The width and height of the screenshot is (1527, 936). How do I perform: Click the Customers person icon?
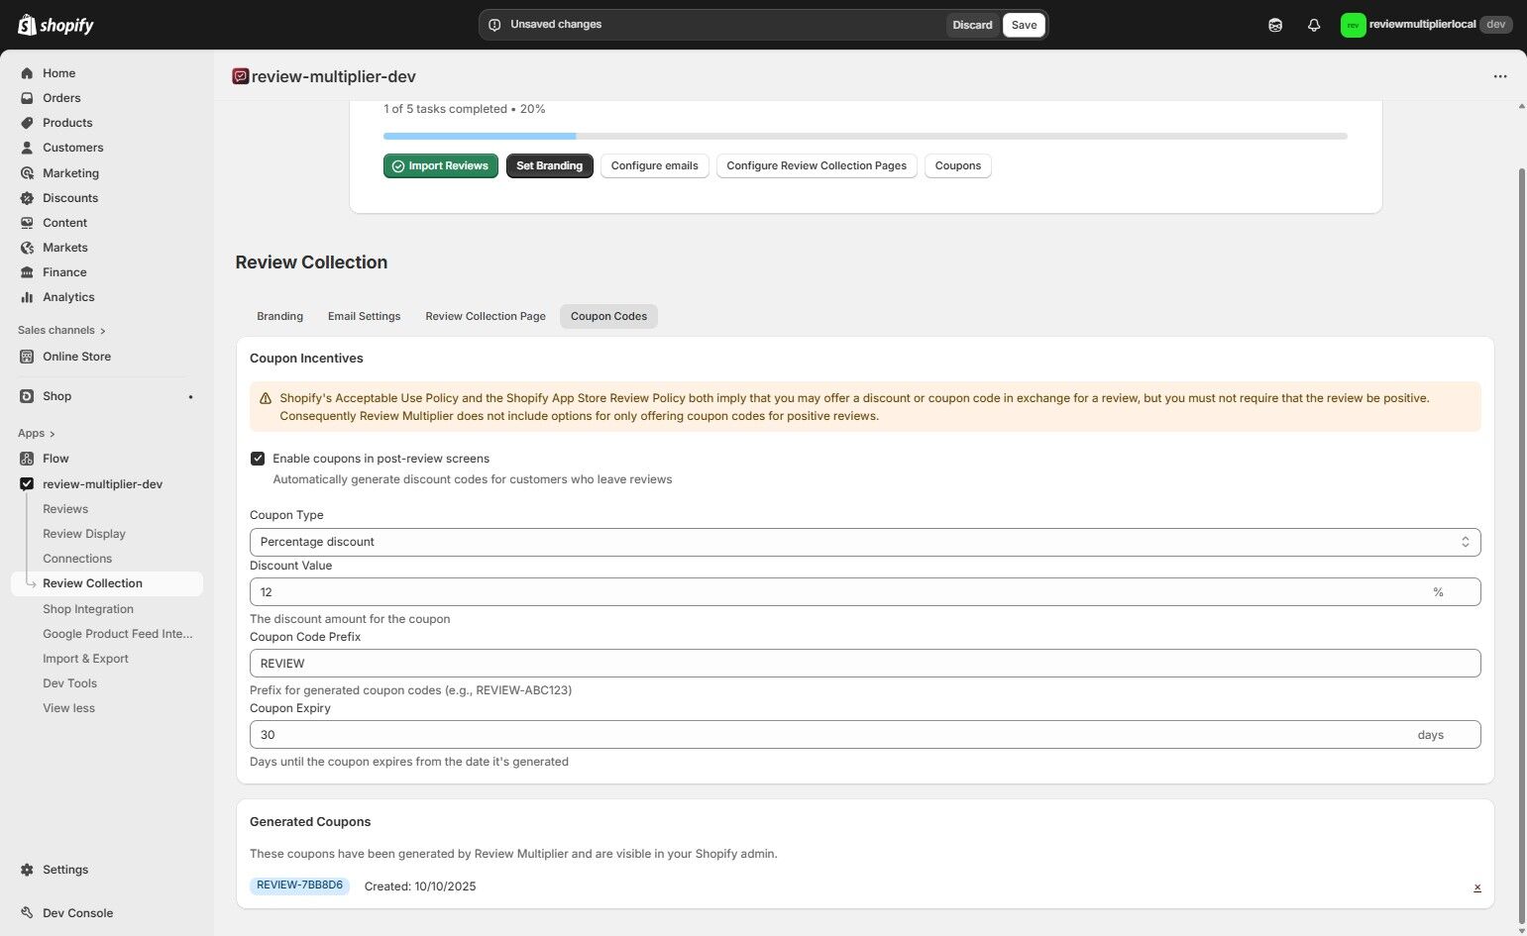point(27,148)
